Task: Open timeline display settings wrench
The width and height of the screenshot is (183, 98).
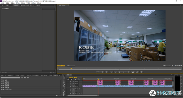Action: point(79,79)
